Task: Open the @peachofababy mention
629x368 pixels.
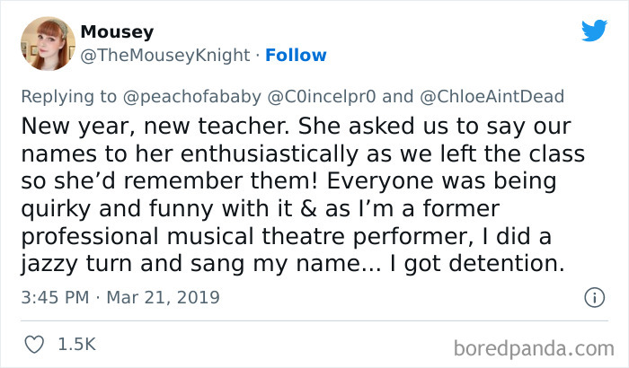Action: pos(196,98)
